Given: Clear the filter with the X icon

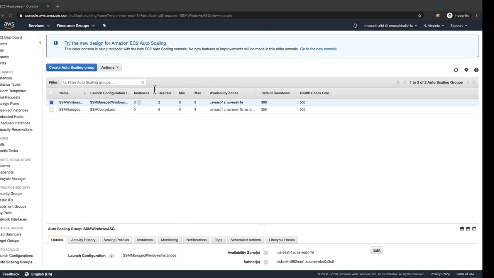Looking at the screenshot, I should (x=143, y=82).
